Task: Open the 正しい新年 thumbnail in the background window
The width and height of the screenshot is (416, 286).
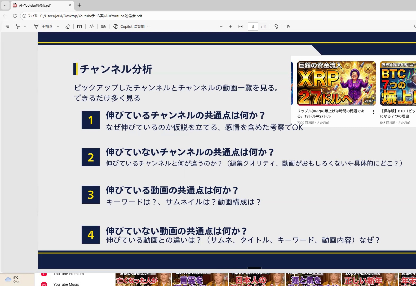Action: pos(370,280)
